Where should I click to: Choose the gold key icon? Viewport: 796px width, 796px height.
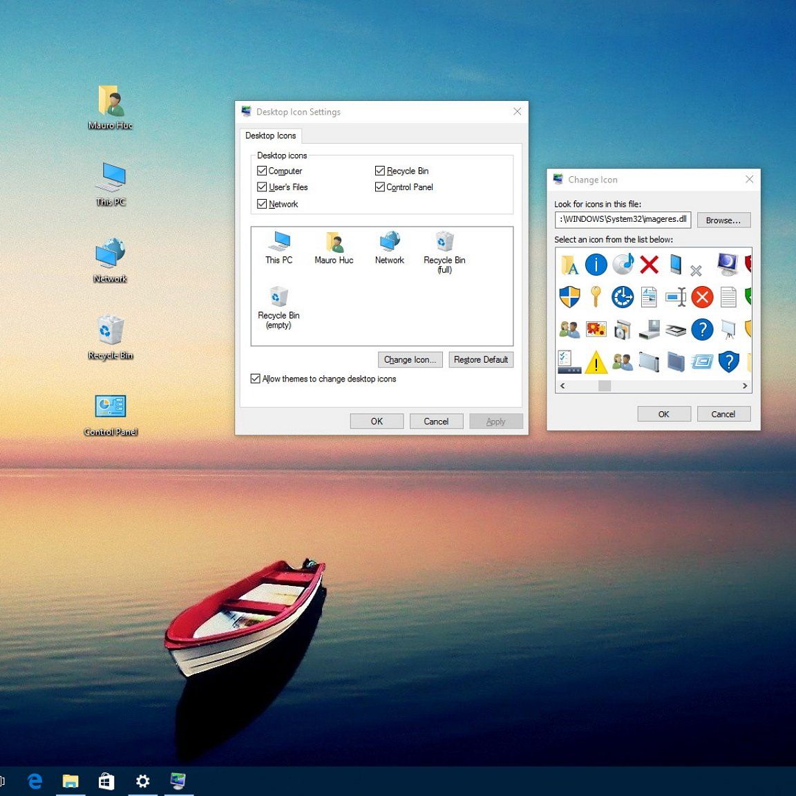(596, 297)
